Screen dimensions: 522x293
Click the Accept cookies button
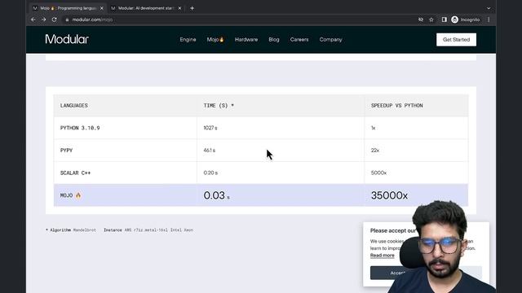pos(397,273)
